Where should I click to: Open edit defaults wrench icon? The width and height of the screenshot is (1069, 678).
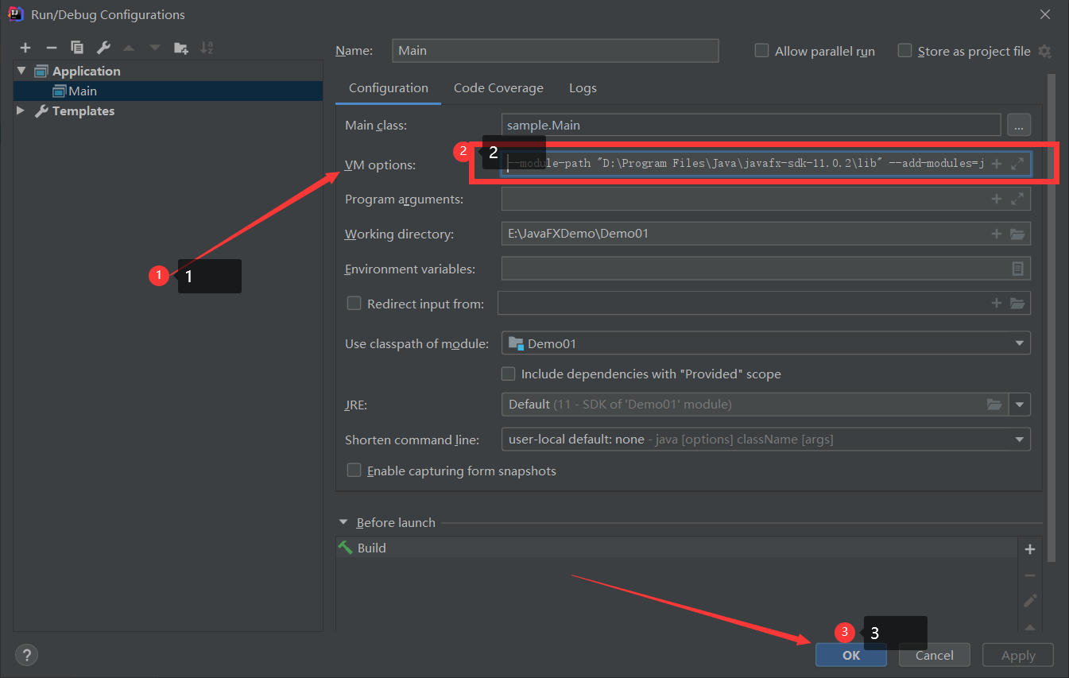(x=103, y=48)
